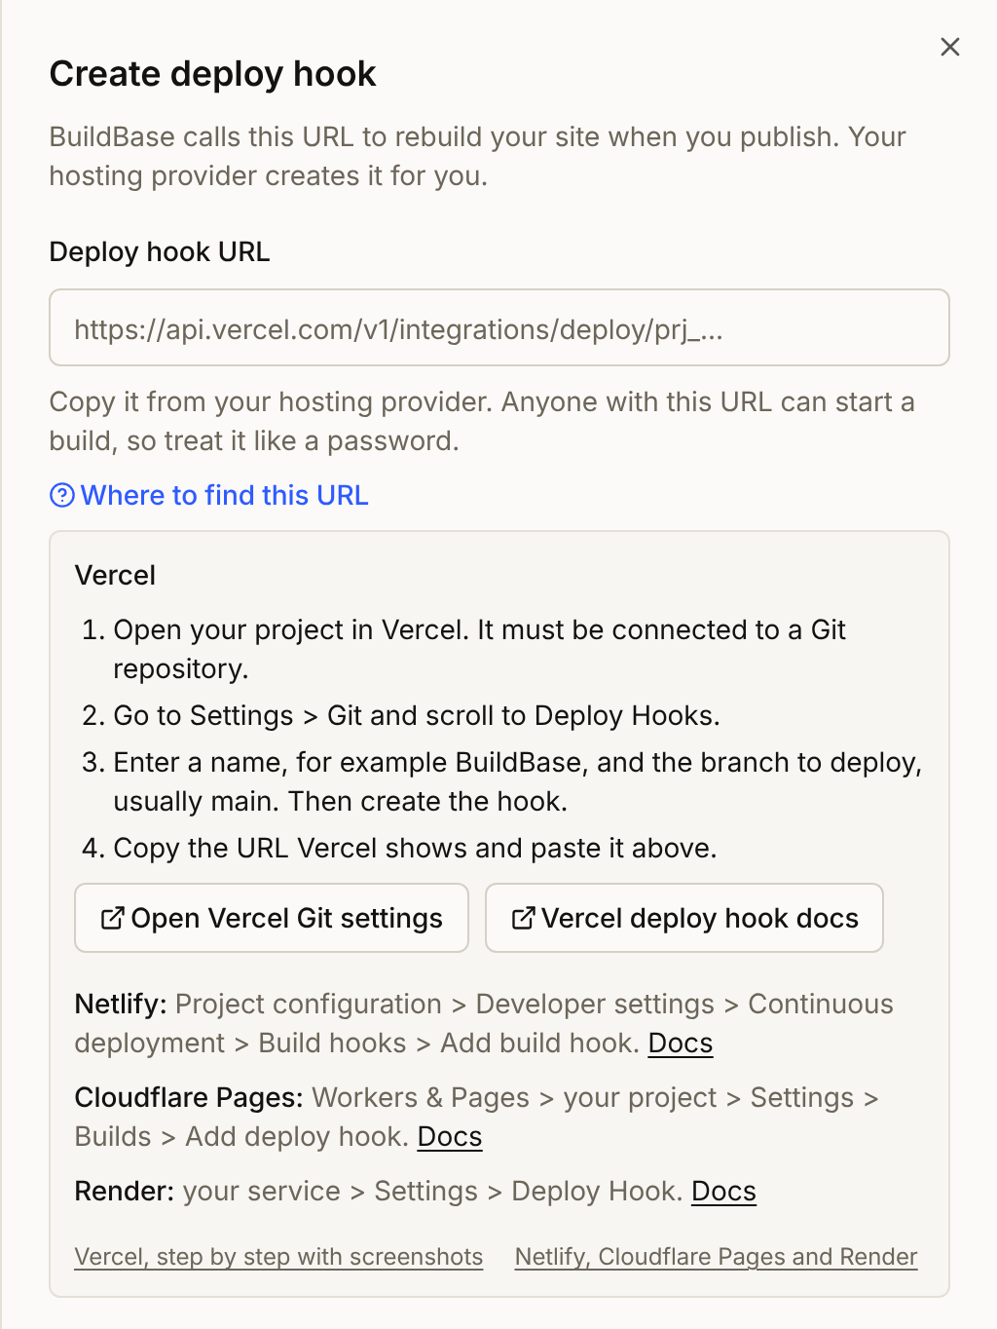This screenshot has height=1329, width=997.
Task: Open the Where to find this URL link
Action: point(209,495)
